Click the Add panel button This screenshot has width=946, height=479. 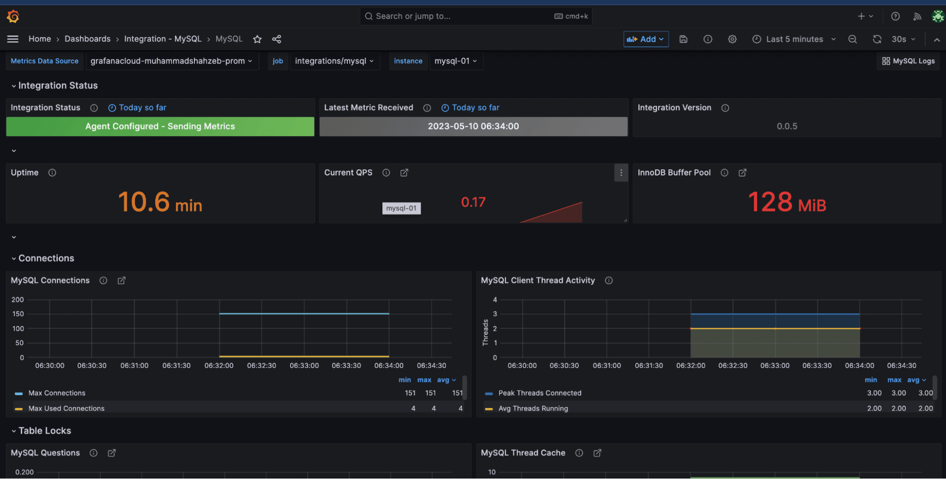(645, 39)
